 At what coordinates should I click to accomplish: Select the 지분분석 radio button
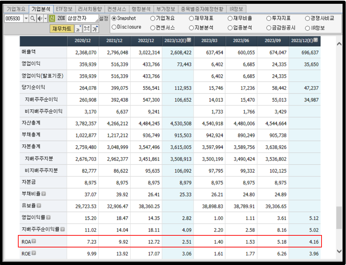coord(191,28)
